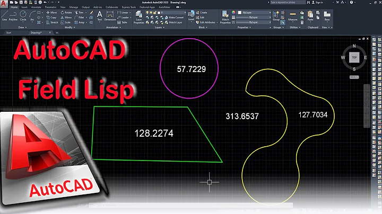Toggle layer 0 freeze sun icon
Image resolution: width=382 pixels, height=214 pixels.
pos(151,12)
